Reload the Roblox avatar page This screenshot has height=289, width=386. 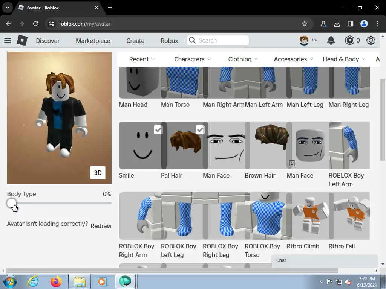pos(35,24)
